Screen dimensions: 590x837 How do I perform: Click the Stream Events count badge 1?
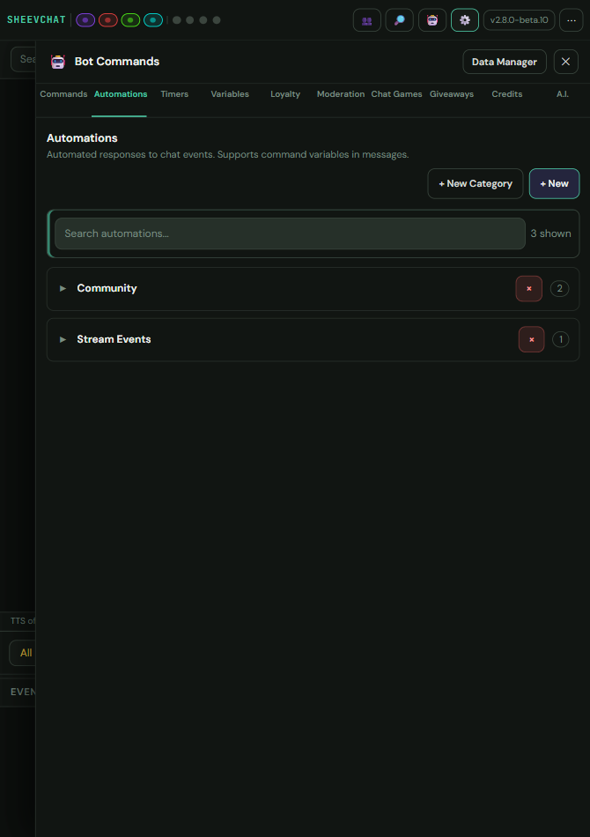click(561, 339)
